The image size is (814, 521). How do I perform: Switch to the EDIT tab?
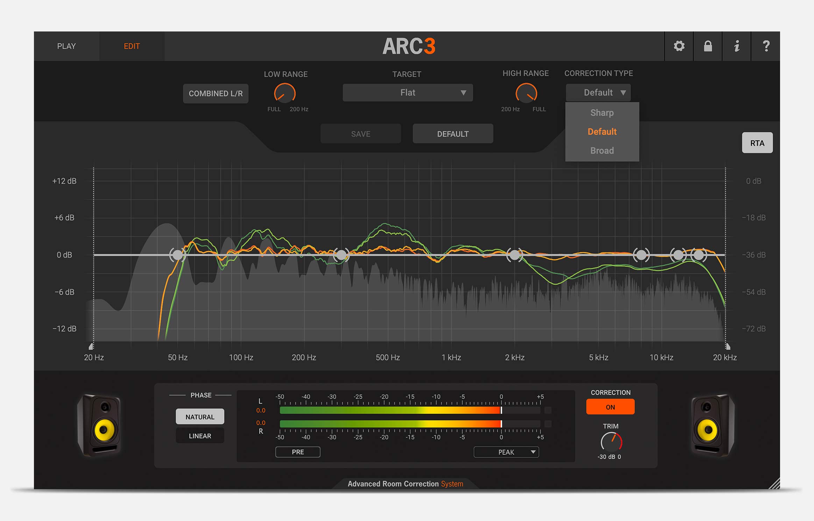click(x=132, y=46)
